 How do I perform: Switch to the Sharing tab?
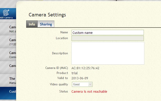coord(46,24)
